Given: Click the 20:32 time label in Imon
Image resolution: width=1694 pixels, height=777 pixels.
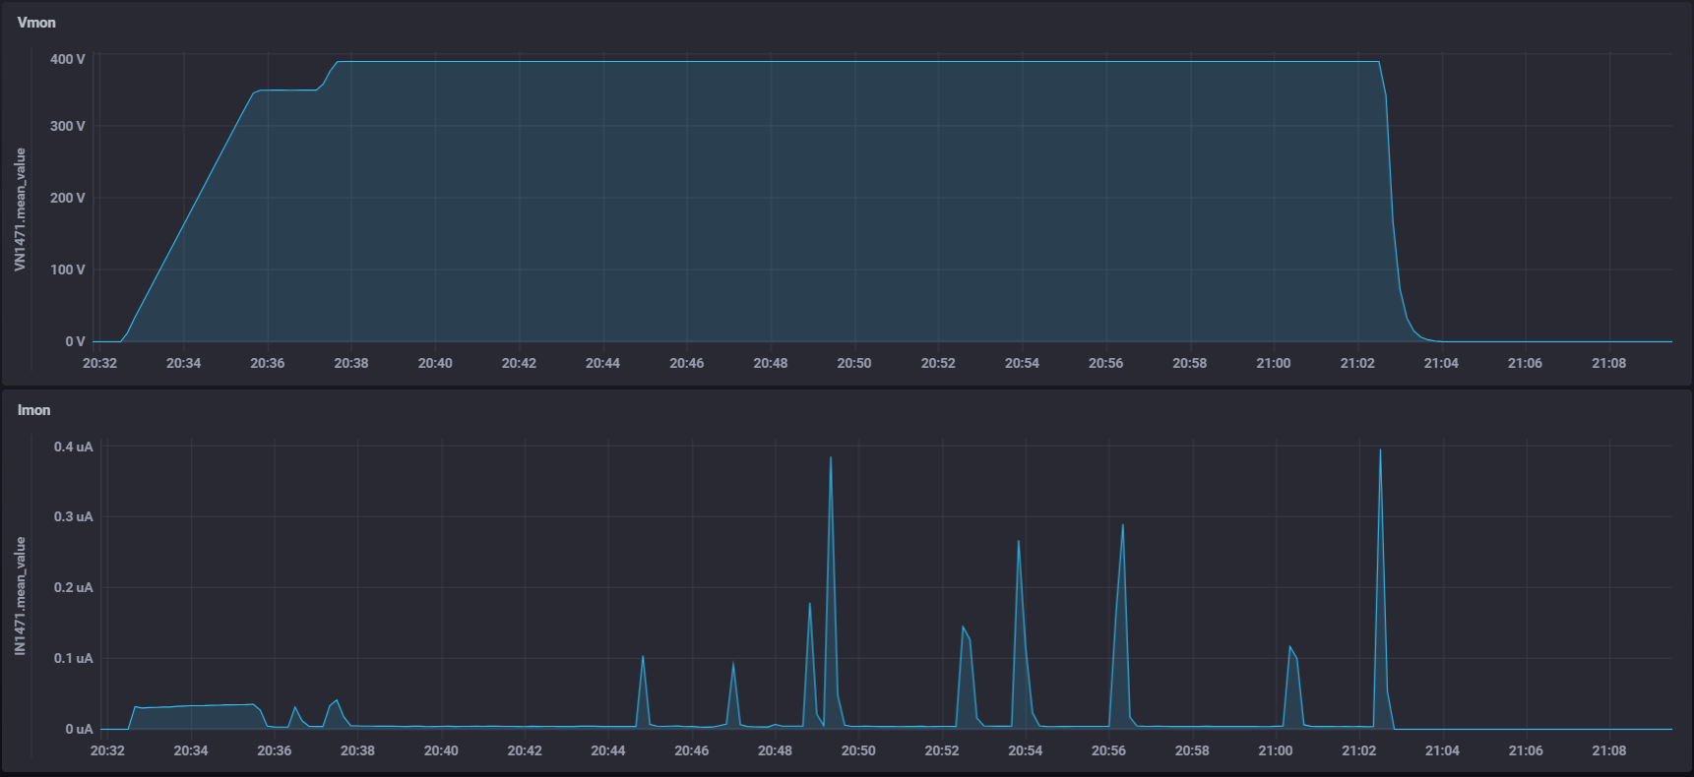Looking at the screenshot, I should pyautogui.click(x=107, y=750).
